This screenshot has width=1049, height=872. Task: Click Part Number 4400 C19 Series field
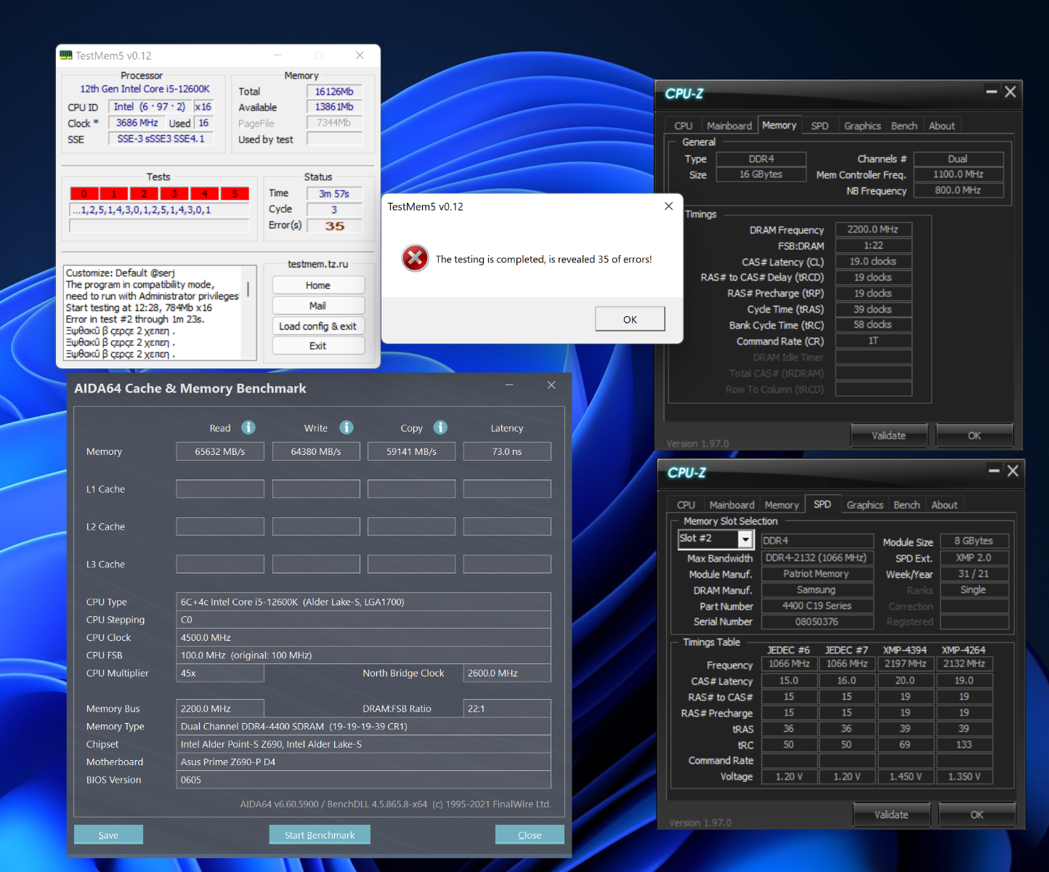(x=817, y=606)
